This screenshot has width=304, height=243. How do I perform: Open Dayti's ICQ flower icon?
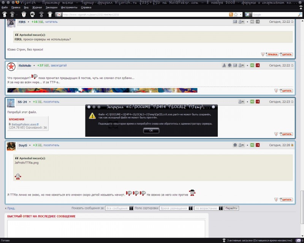click(235, 145)
